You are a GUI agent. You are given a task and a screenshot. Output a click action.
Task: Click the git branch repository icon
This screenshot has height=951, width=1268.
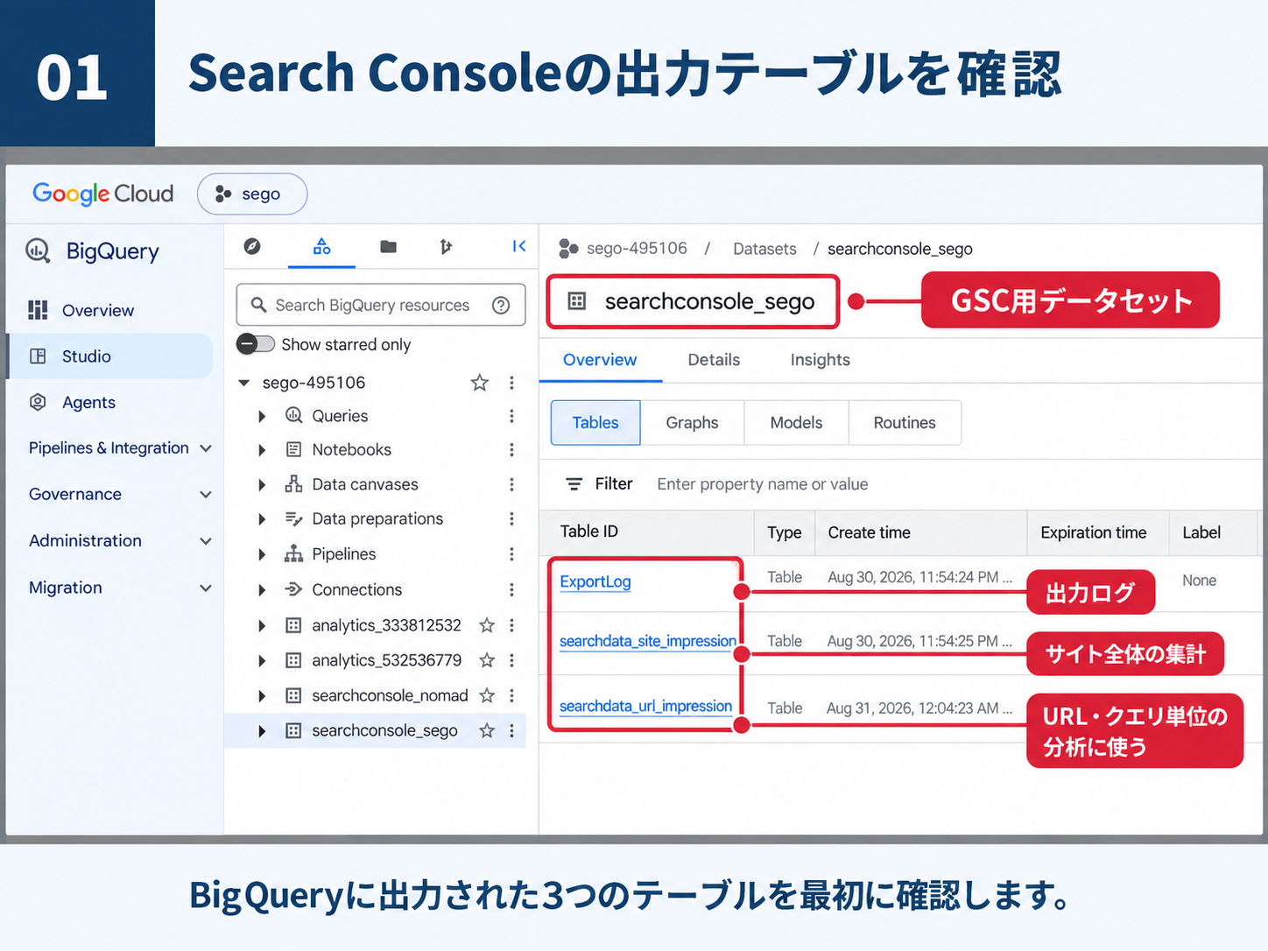[x=446, y=247]
